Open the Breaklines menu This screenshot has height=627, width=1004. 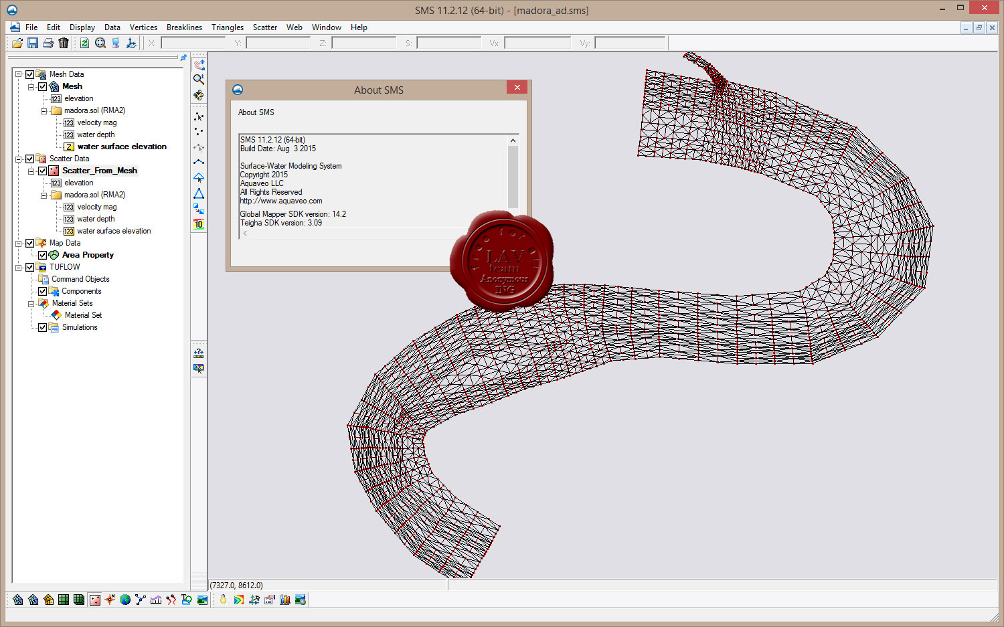tap(184, 27)
